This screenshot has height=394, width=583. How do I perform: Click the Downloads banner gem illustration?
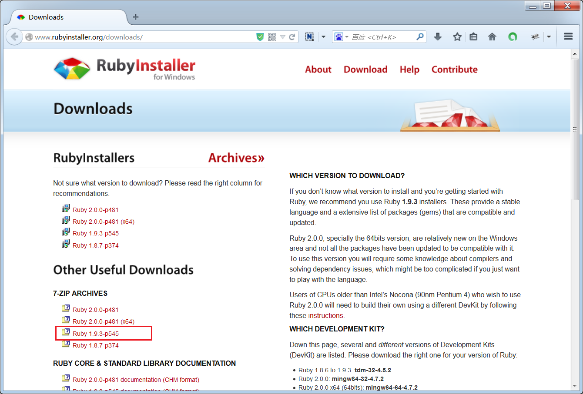tap(450, 115)
